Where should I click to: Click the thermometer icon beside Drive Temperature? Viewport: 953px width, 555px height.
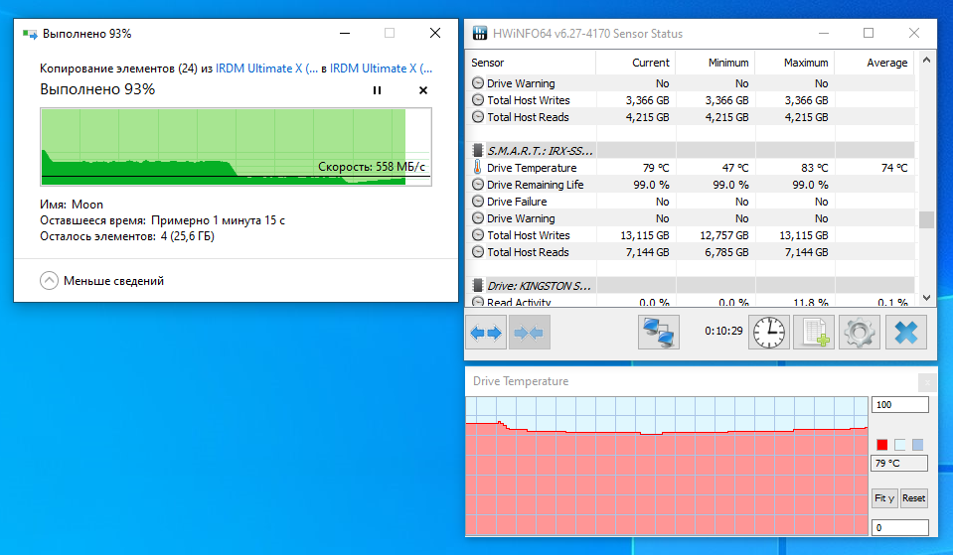tap(478, 167)
